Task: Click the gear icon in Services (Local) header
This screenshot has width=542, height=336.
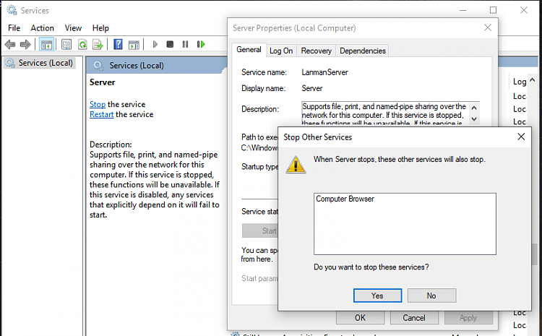Action: [x=98, y=66]
